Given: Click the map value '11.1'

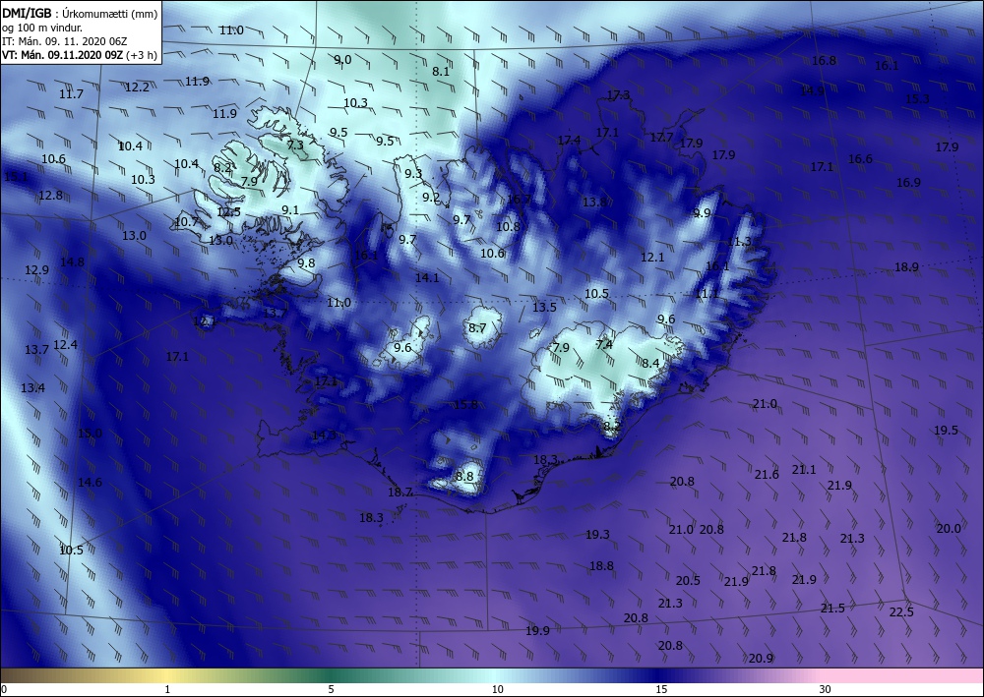Looking at the screenshot, I should coord(707,293).
